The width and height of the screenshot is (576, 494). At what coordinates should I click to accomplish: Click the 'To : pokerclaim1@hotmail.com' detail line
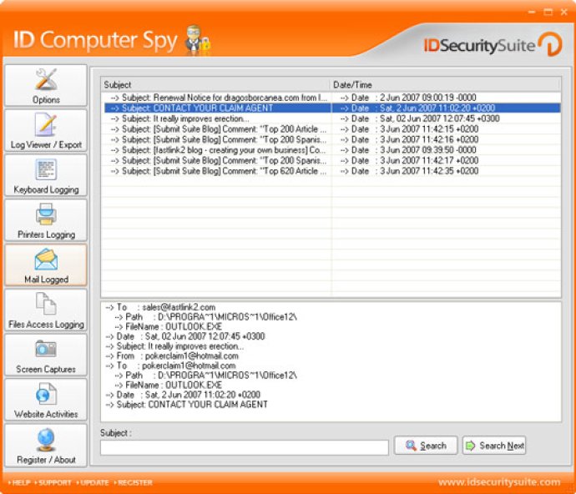[x=170, y=365]
